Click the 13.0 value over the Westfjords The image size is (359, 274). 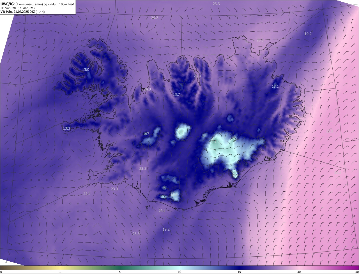[x=86, y=69]
